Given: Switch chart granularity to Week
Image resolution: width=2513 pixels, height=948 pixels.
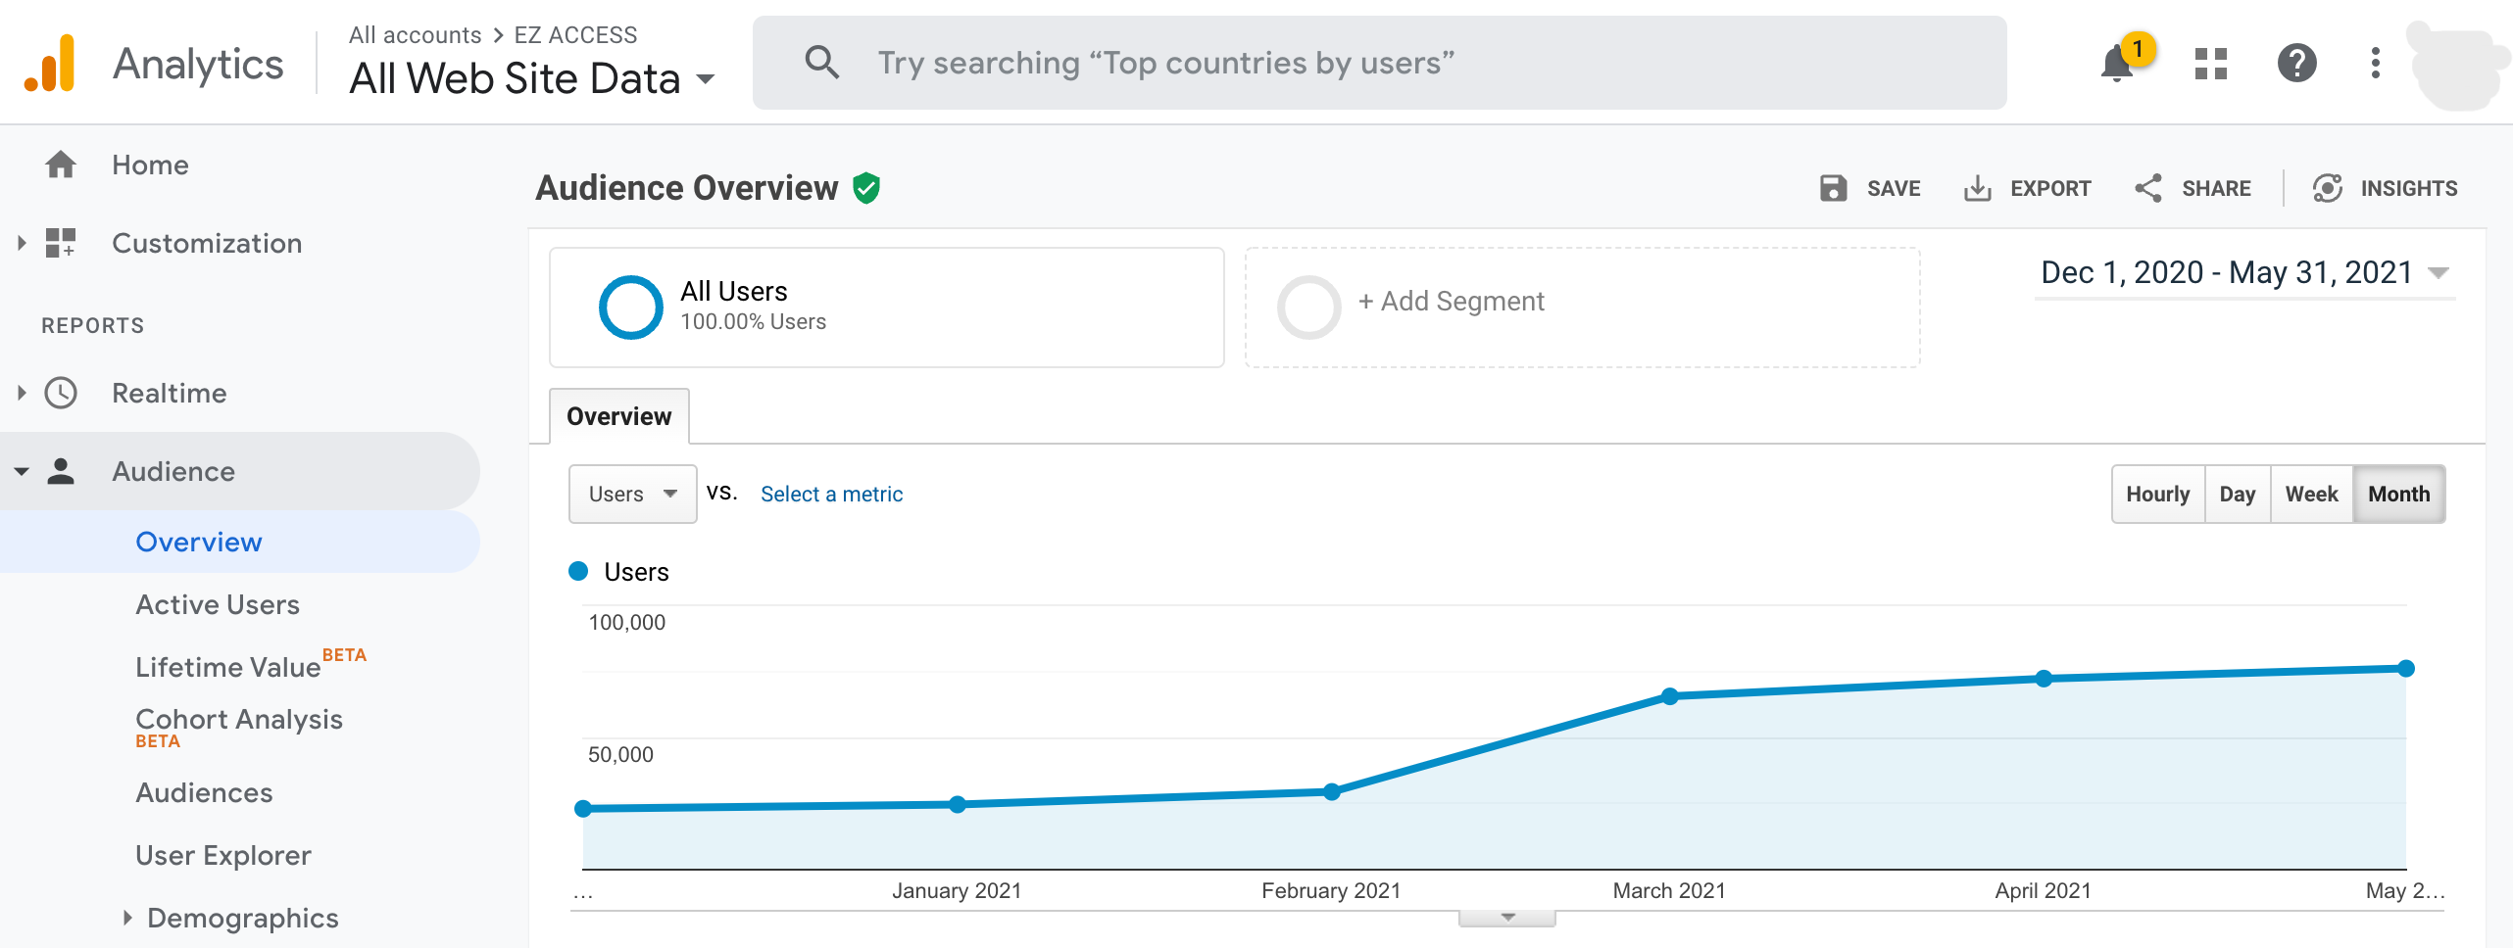Looking at the screenshot, I should (x=2311, y=495).
